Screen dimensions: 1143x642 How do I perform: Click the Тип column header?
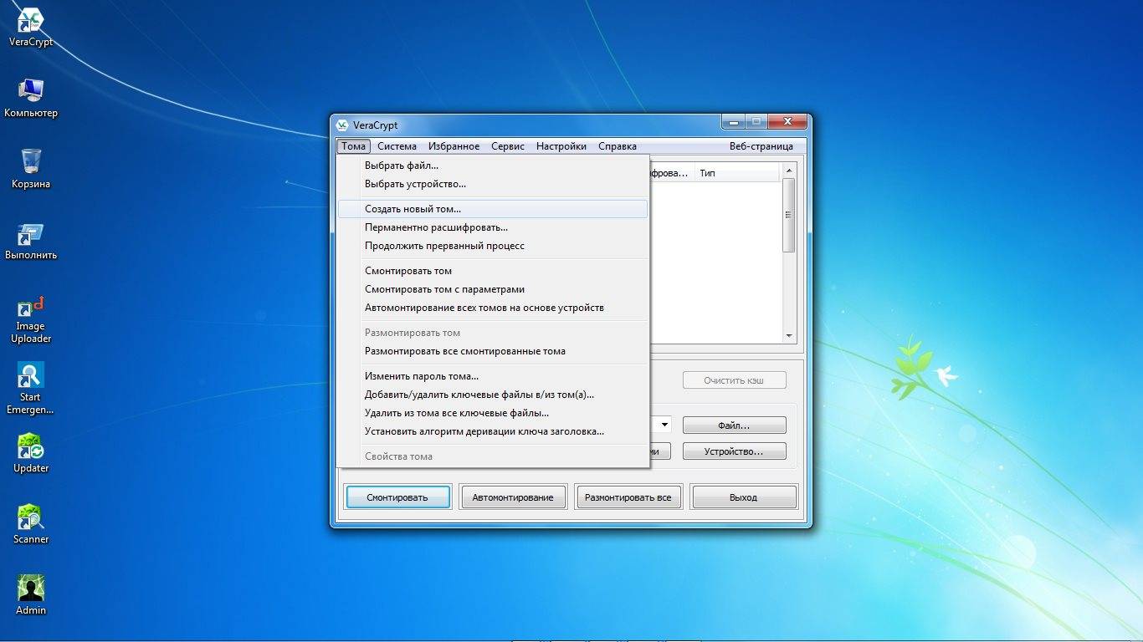pos(736,173)
